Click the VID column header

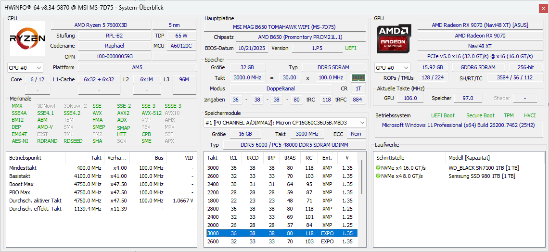[181, 158]
